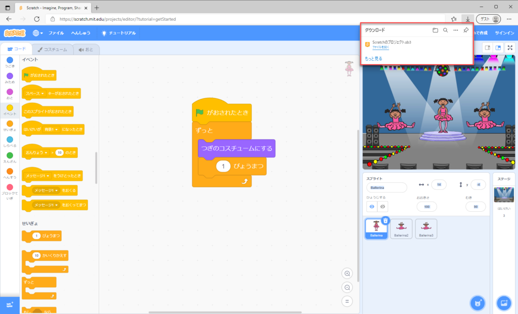Click the choose a sprite cat button
This screenshot has height=314, width=518.
477,303
